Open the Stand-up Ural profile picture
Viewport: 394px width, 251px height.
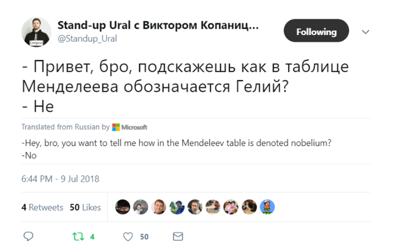(35, 32)
